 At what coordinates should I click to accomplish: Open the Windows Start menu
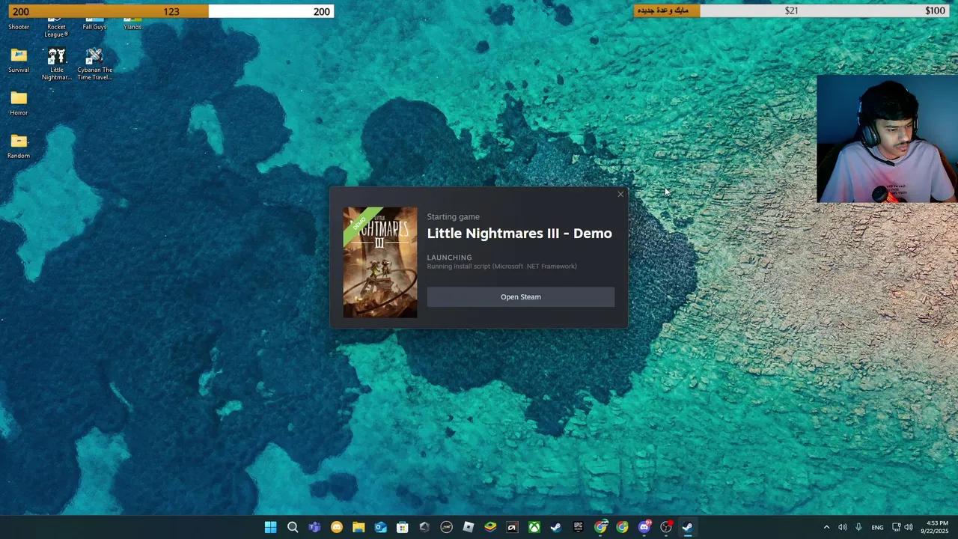271,527
